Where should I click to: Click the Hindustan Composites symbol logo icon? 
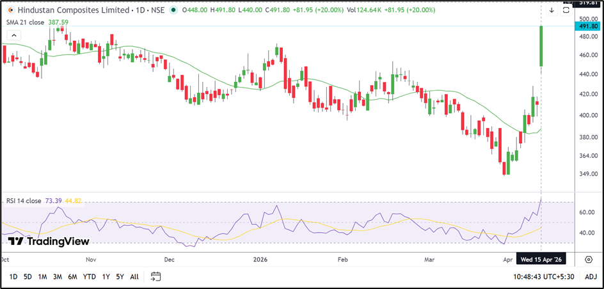click(x=10, y=10)
